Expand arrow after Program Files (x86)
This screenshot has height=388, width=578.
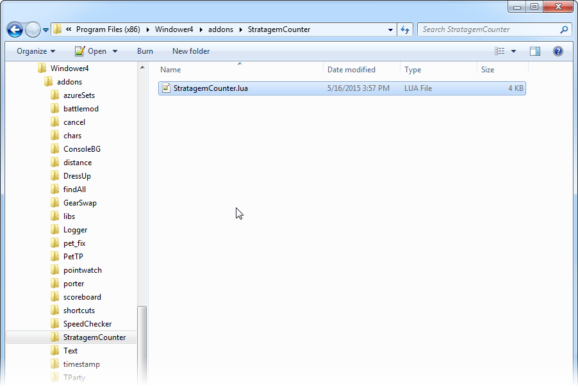click(x=148, y=29)
